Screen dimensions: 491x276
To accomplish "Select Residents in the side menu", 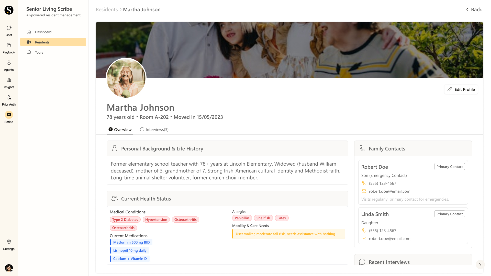I will (x=53, y=42).
